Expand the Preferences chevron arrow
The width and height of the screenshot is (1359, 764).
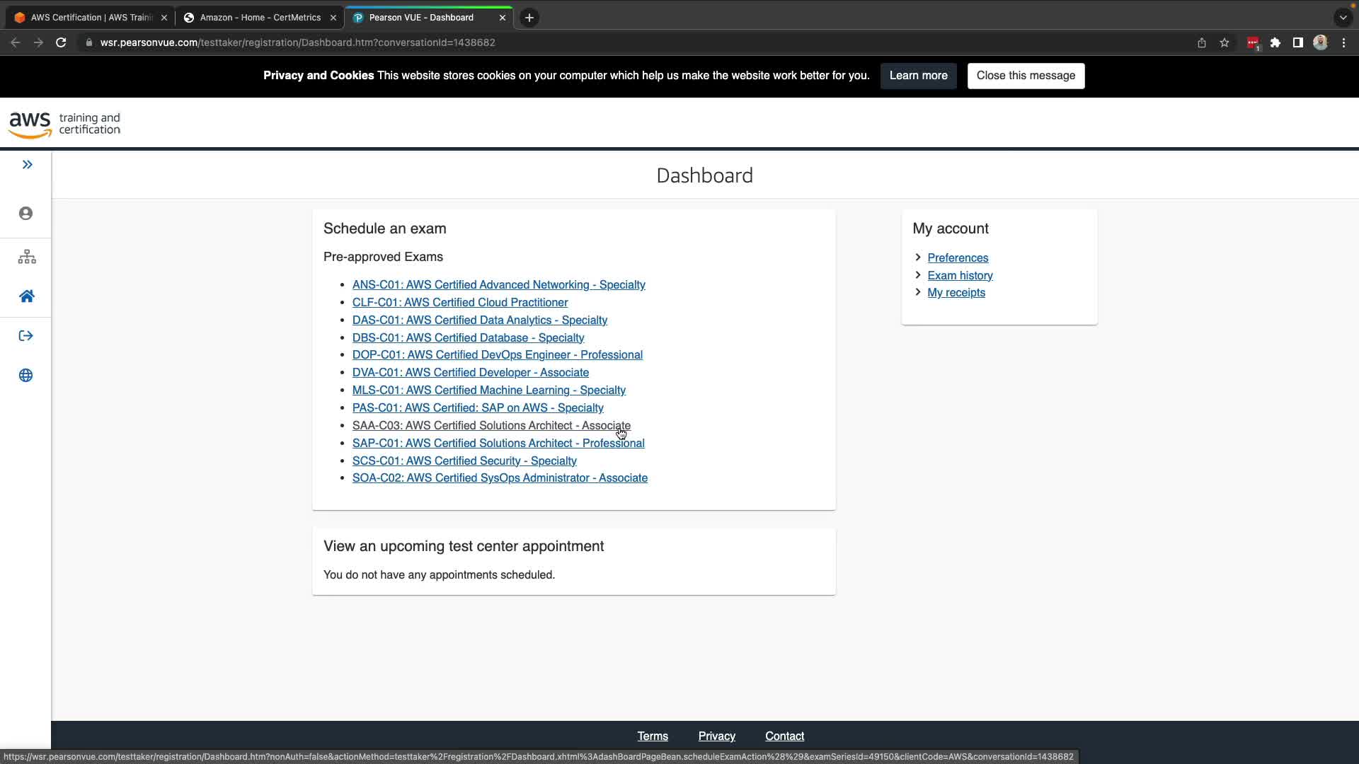pos(918,257)
